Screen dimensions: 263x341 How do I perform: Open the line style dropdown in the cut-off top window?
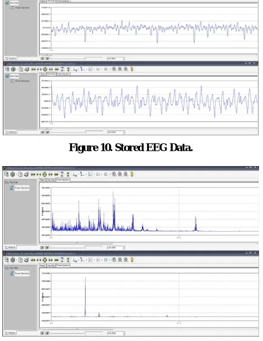[116, 59]
